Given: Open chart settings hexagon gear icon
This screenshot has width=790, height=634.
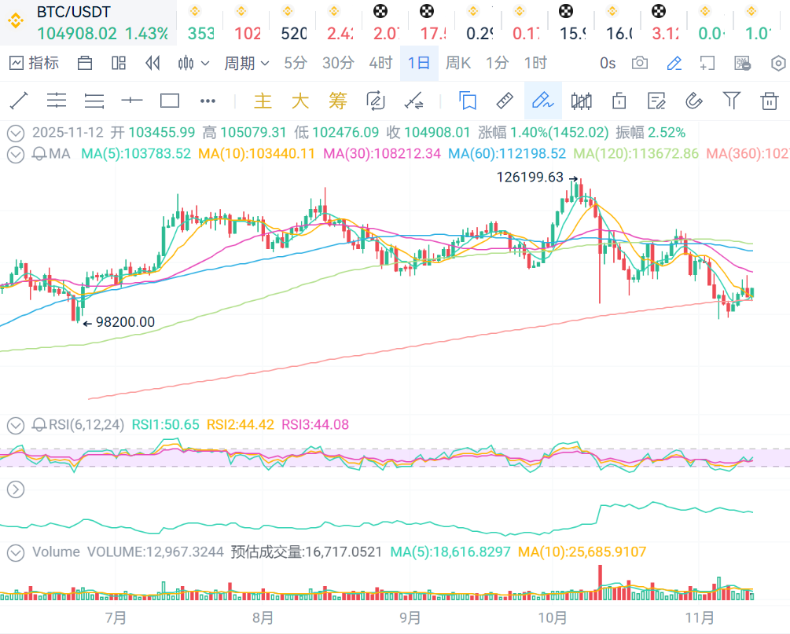Looking at the screenshot, I should pos(778,63).
